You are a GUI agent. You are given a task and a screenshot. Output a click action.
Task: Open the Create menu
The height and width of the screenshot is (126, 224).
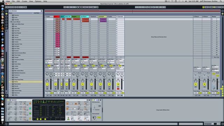point(24,1)
